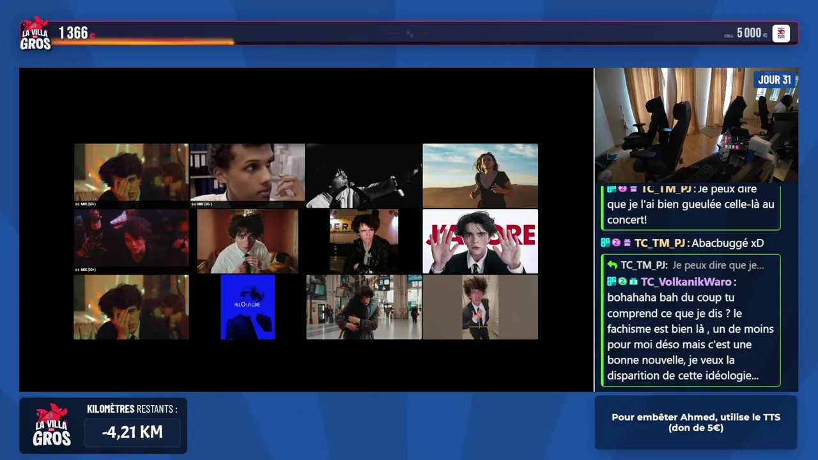
Task: Click the teal gift badge beside TC_VolkanikWaro
Action: tap(633, 282)
